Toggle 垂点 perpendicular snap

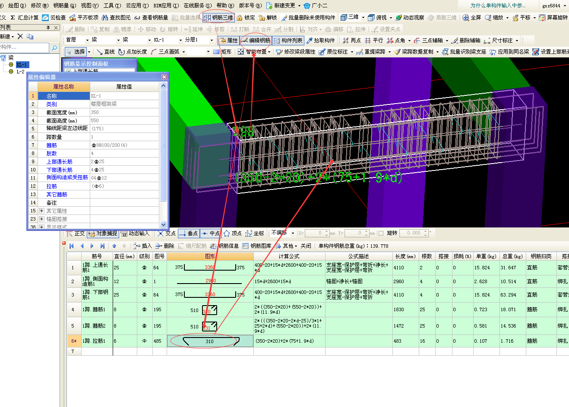click(189, 233)
